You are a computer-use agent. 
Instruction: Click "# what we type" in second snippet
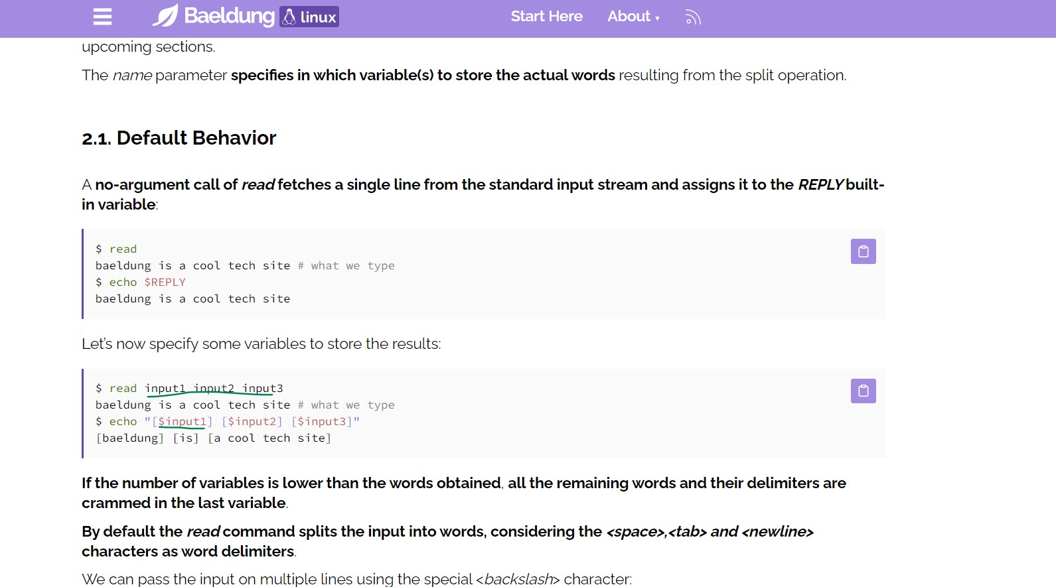click(x=346, y=405)
